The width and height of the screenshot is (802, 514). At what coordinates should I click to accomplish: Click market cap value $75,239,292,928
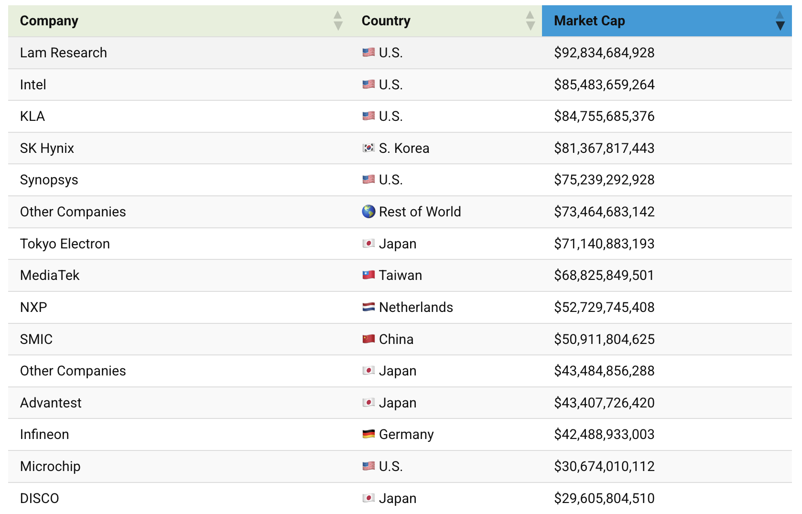click(604, 180)
